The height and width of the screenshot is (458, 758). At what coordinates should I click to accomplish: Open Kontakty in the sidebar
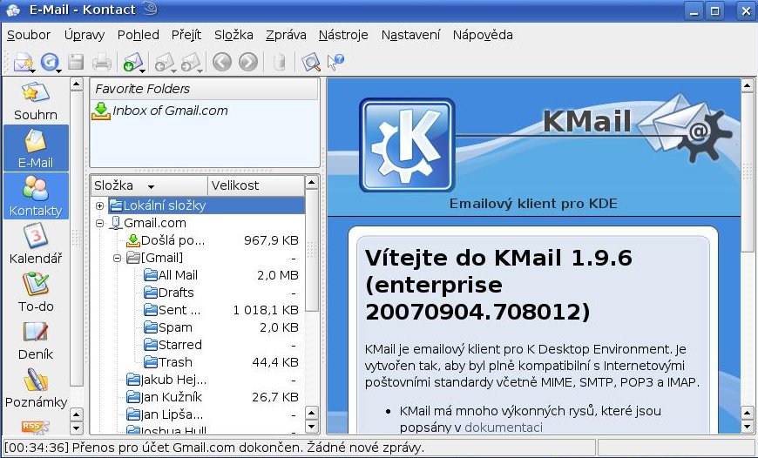tap(36, 196)
